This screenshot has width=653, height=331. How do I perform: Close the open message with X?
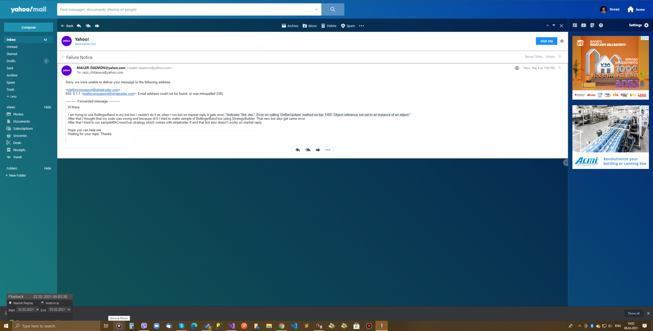[562, 26]
